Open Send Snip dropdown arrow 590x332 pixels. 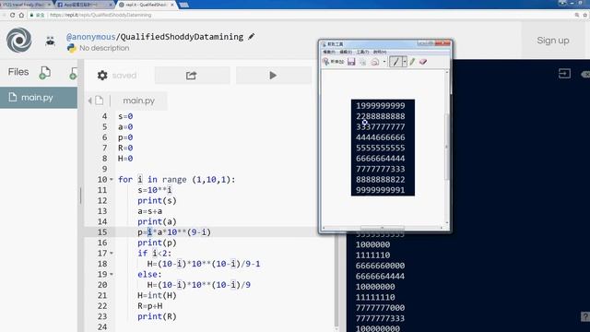[x=384, y=62]
